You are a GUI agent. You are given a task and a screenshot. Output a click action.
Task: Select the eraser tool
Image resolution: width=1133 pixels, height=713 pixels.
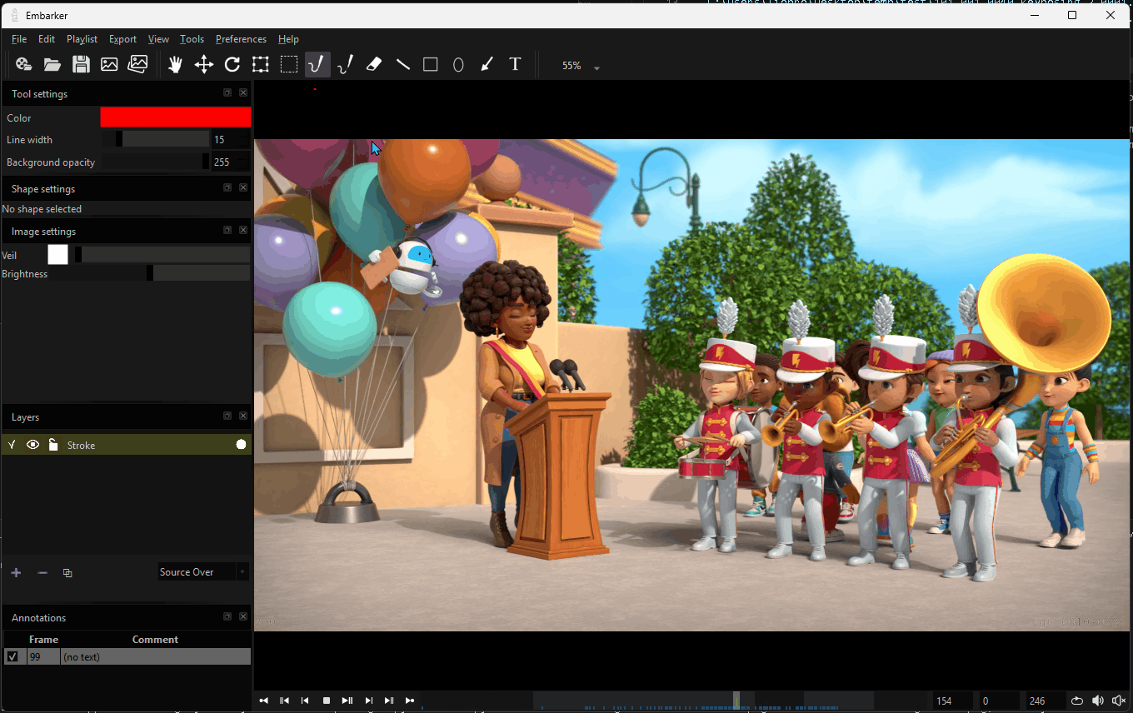click(x=374, y=65)
